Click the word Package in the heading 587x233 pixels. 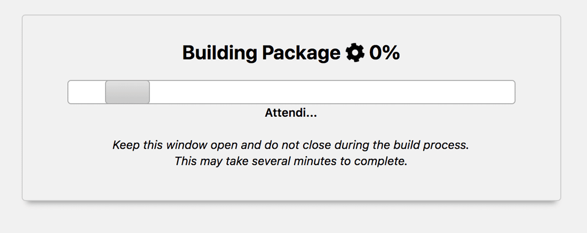(302, 53)
